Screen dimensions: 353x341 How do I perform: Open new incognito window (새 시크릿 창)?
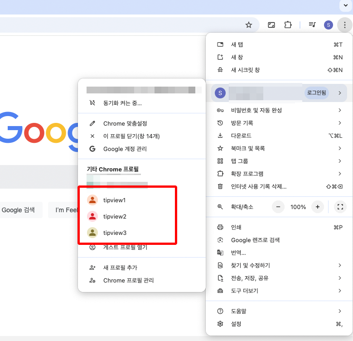pyautogui.click(x=279, y=70)
